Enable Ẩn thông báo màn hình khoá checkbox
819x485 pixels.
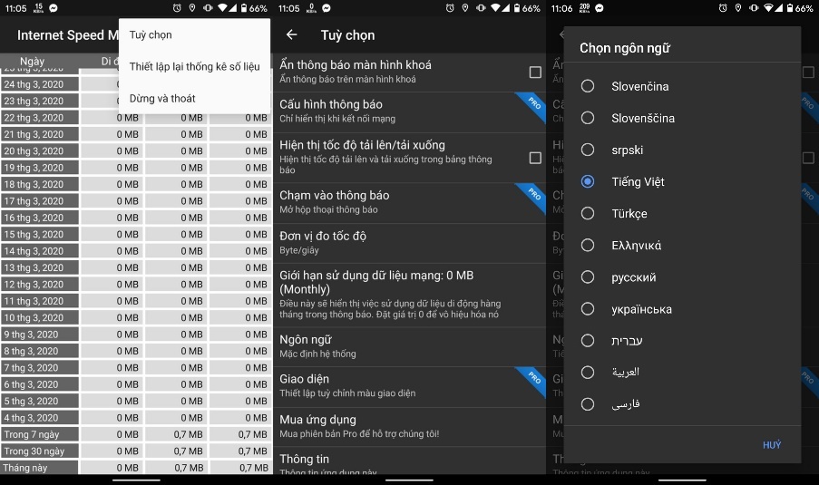point(535,73)
